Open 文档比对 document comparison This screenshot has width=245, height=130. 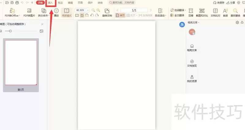(x=215, y=12)
